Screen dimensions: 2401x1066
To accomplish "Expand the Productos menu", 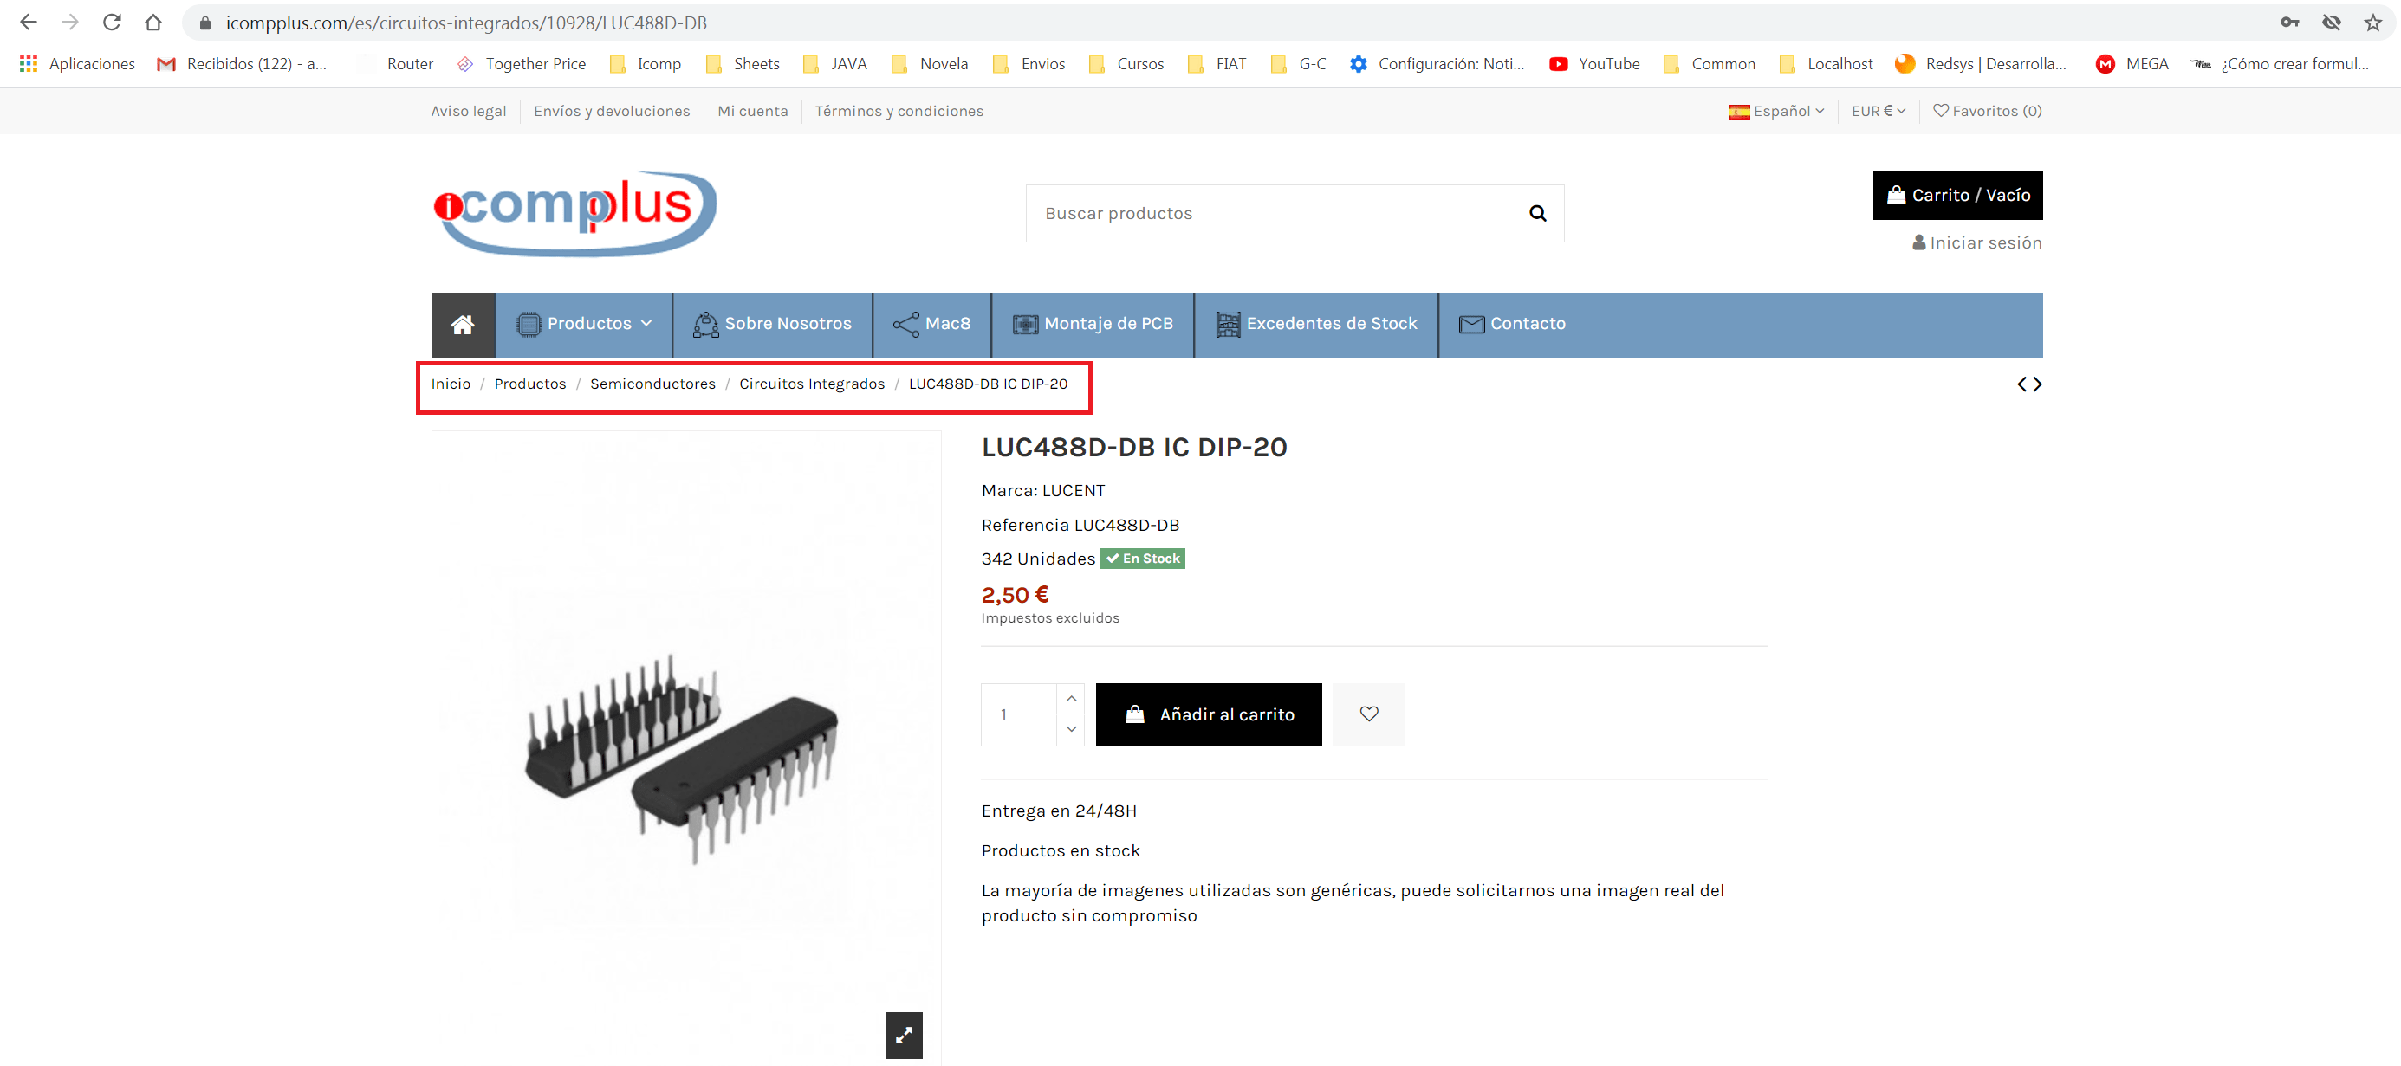I will point(584,324).
